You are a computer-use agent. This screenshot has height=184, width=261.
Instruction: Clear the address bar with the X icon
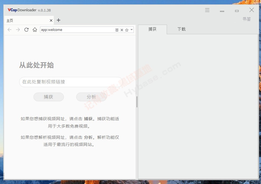[x=122, y=30]
